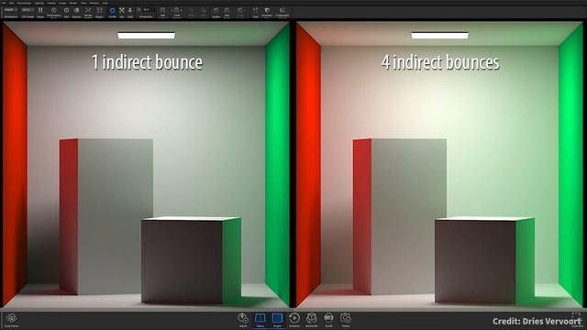The height and width of the screenshot is (330, 587).
Task: Open the Render menu
Action: pyautogui.click(x=73, y=3)
